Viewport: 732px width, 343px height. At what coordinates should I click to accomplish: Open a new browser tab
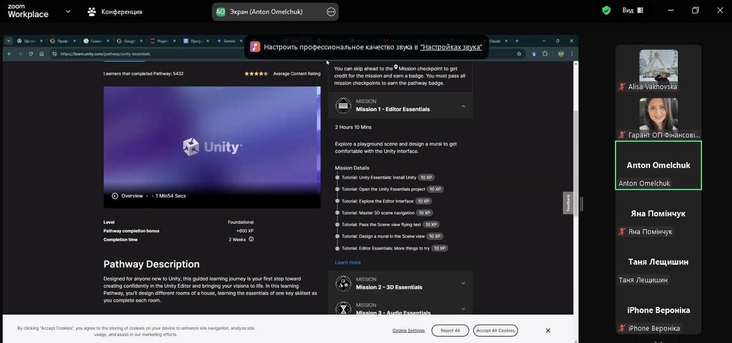(x=517, y=41)
